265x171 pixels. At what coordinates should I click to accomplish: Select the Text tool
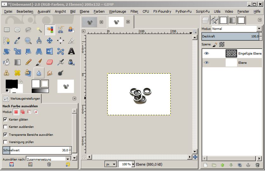(71, 51)
